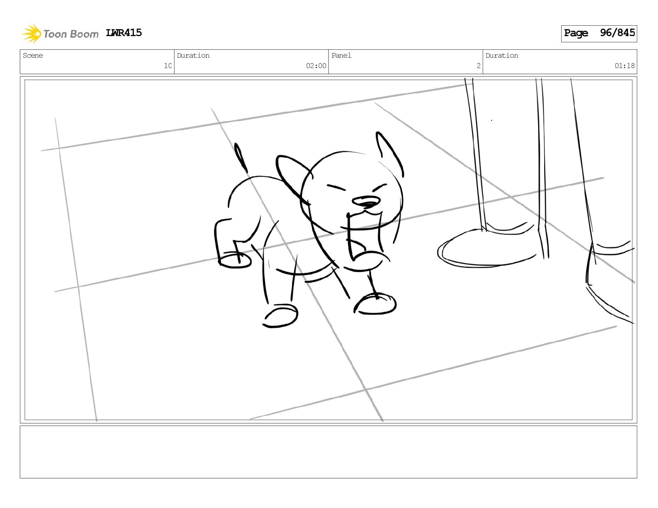
Task: Click the Scene header label
Action: coord(33,56)
